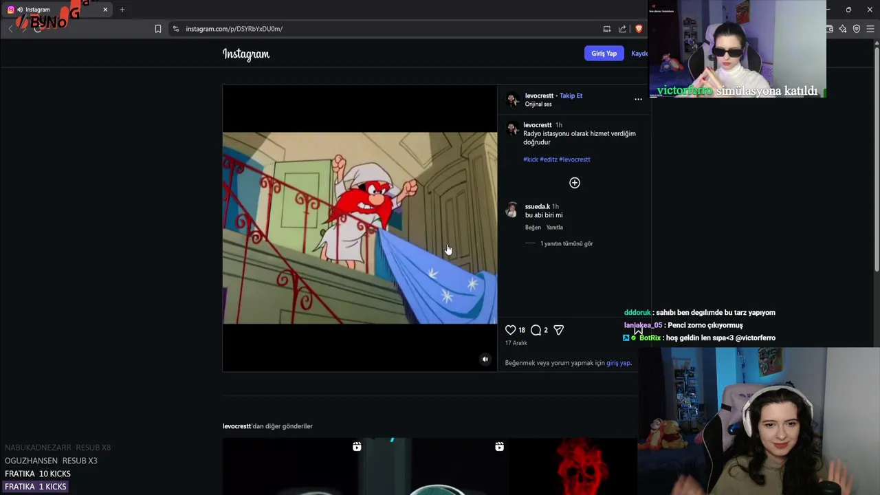The image size is (880, 495).
Task: Click the giriş yap login link below post
Action: (618, 363)
